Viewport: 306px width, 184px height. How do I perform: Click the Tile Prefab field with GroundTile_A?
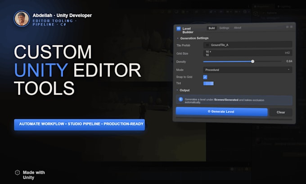pos(247,45)
